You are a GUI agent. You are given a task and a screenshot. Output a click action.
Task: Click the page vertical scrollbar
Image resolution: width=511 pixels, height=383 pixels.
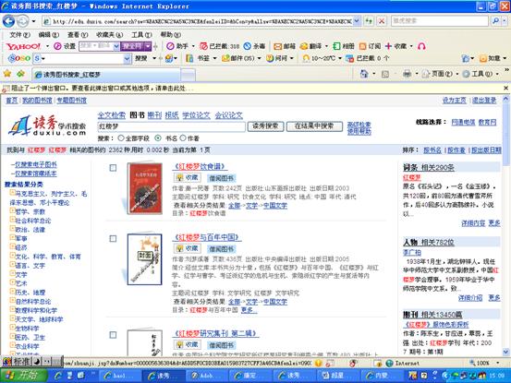pos(505,225)
